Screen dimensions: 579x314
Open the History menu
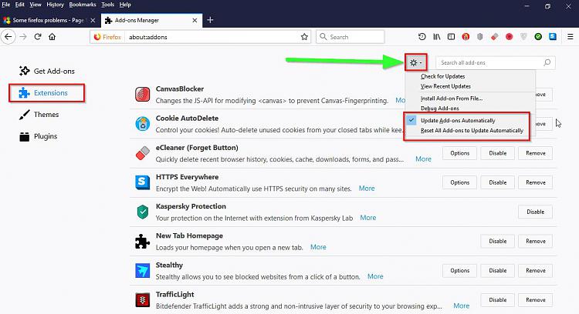point(55,5)
